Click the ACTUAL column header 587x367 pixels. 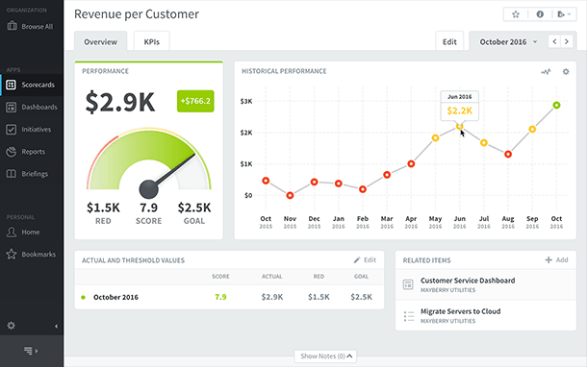(271, 277)
